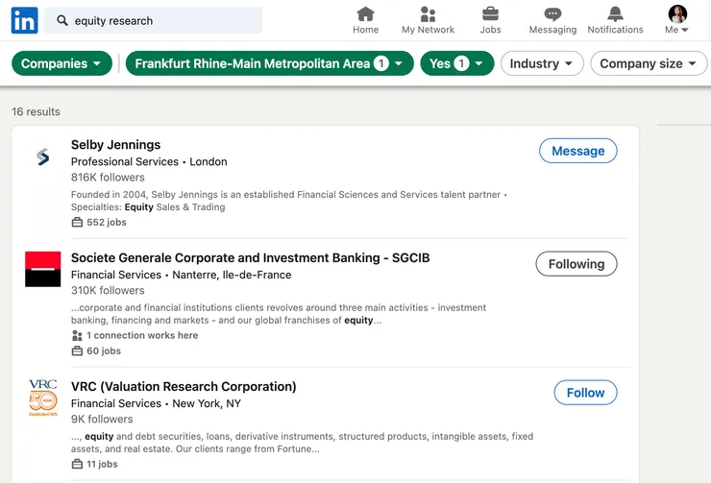The width and height of the screenshot is (711, 483).
Task: Select 'Financial Services • New York, NY' text
Action: (x=156, y=403)
